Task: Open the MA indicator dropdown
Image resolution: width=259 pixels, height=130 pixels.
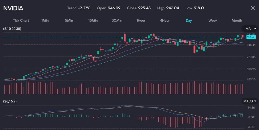Action: click(249, 29)
